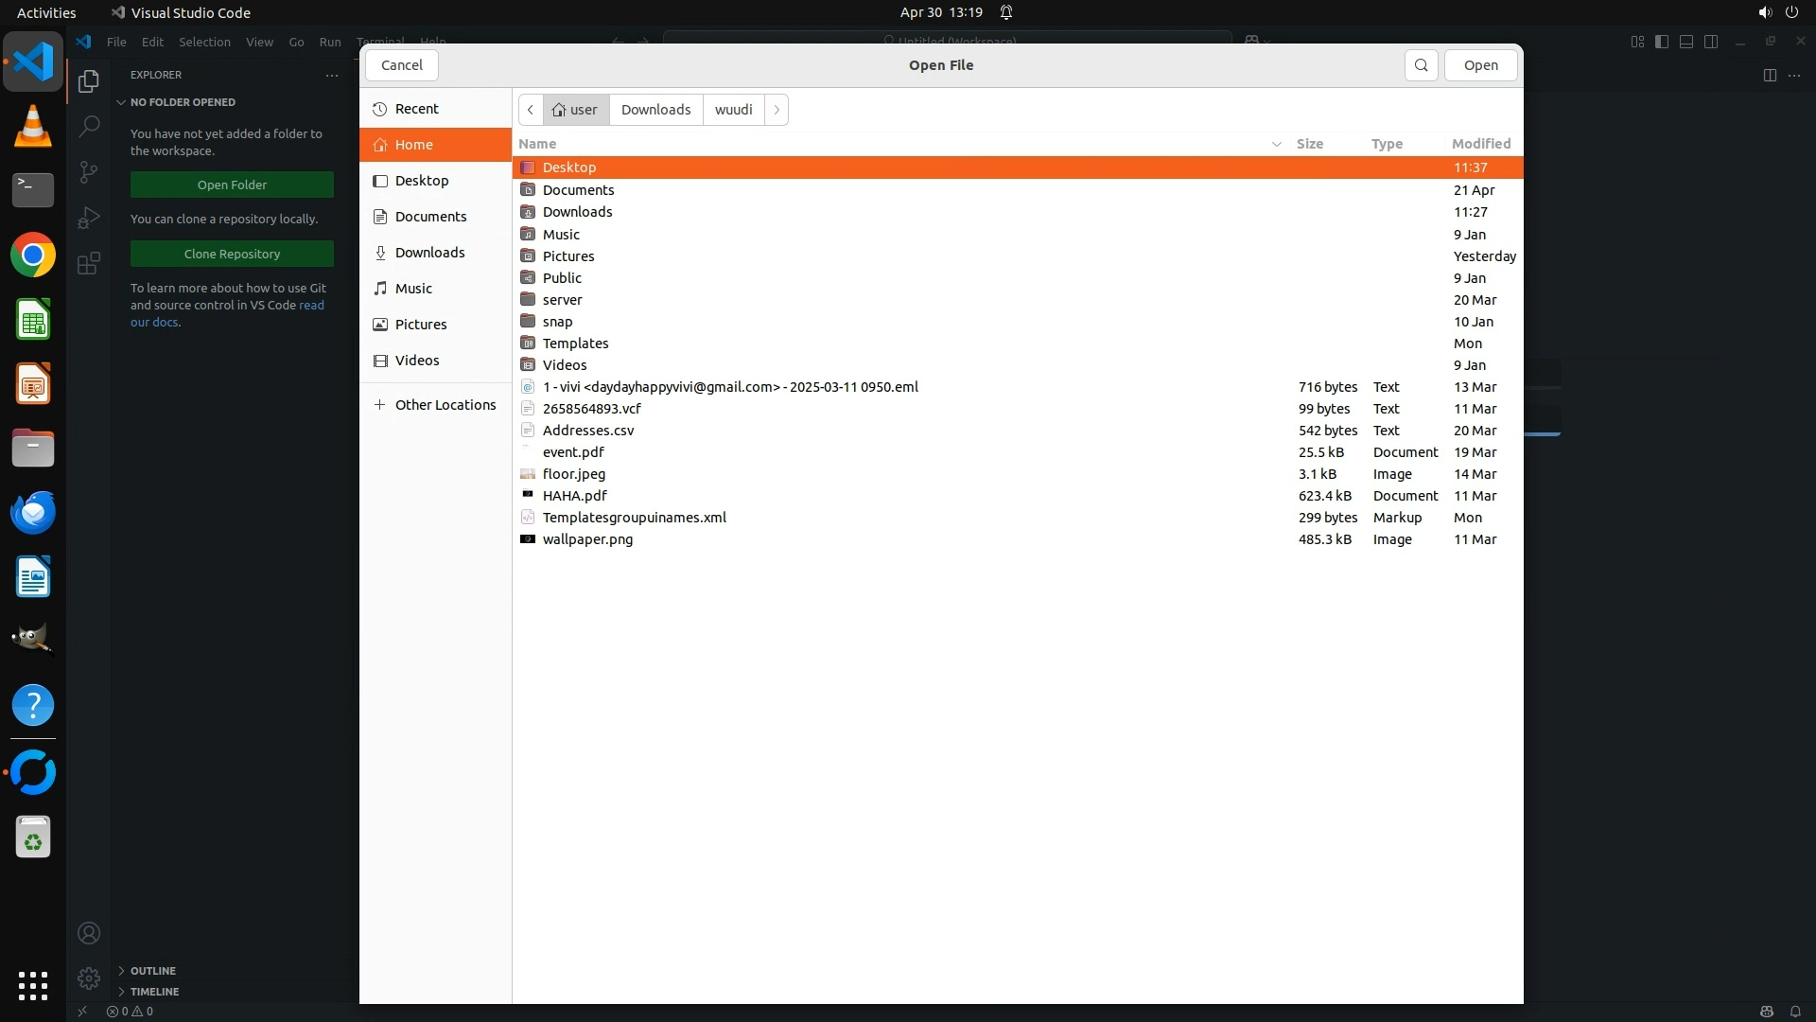1816x1022 pixels.
Task: Choose Other Locations in sidebar
Action: click(x=445, y=405)
